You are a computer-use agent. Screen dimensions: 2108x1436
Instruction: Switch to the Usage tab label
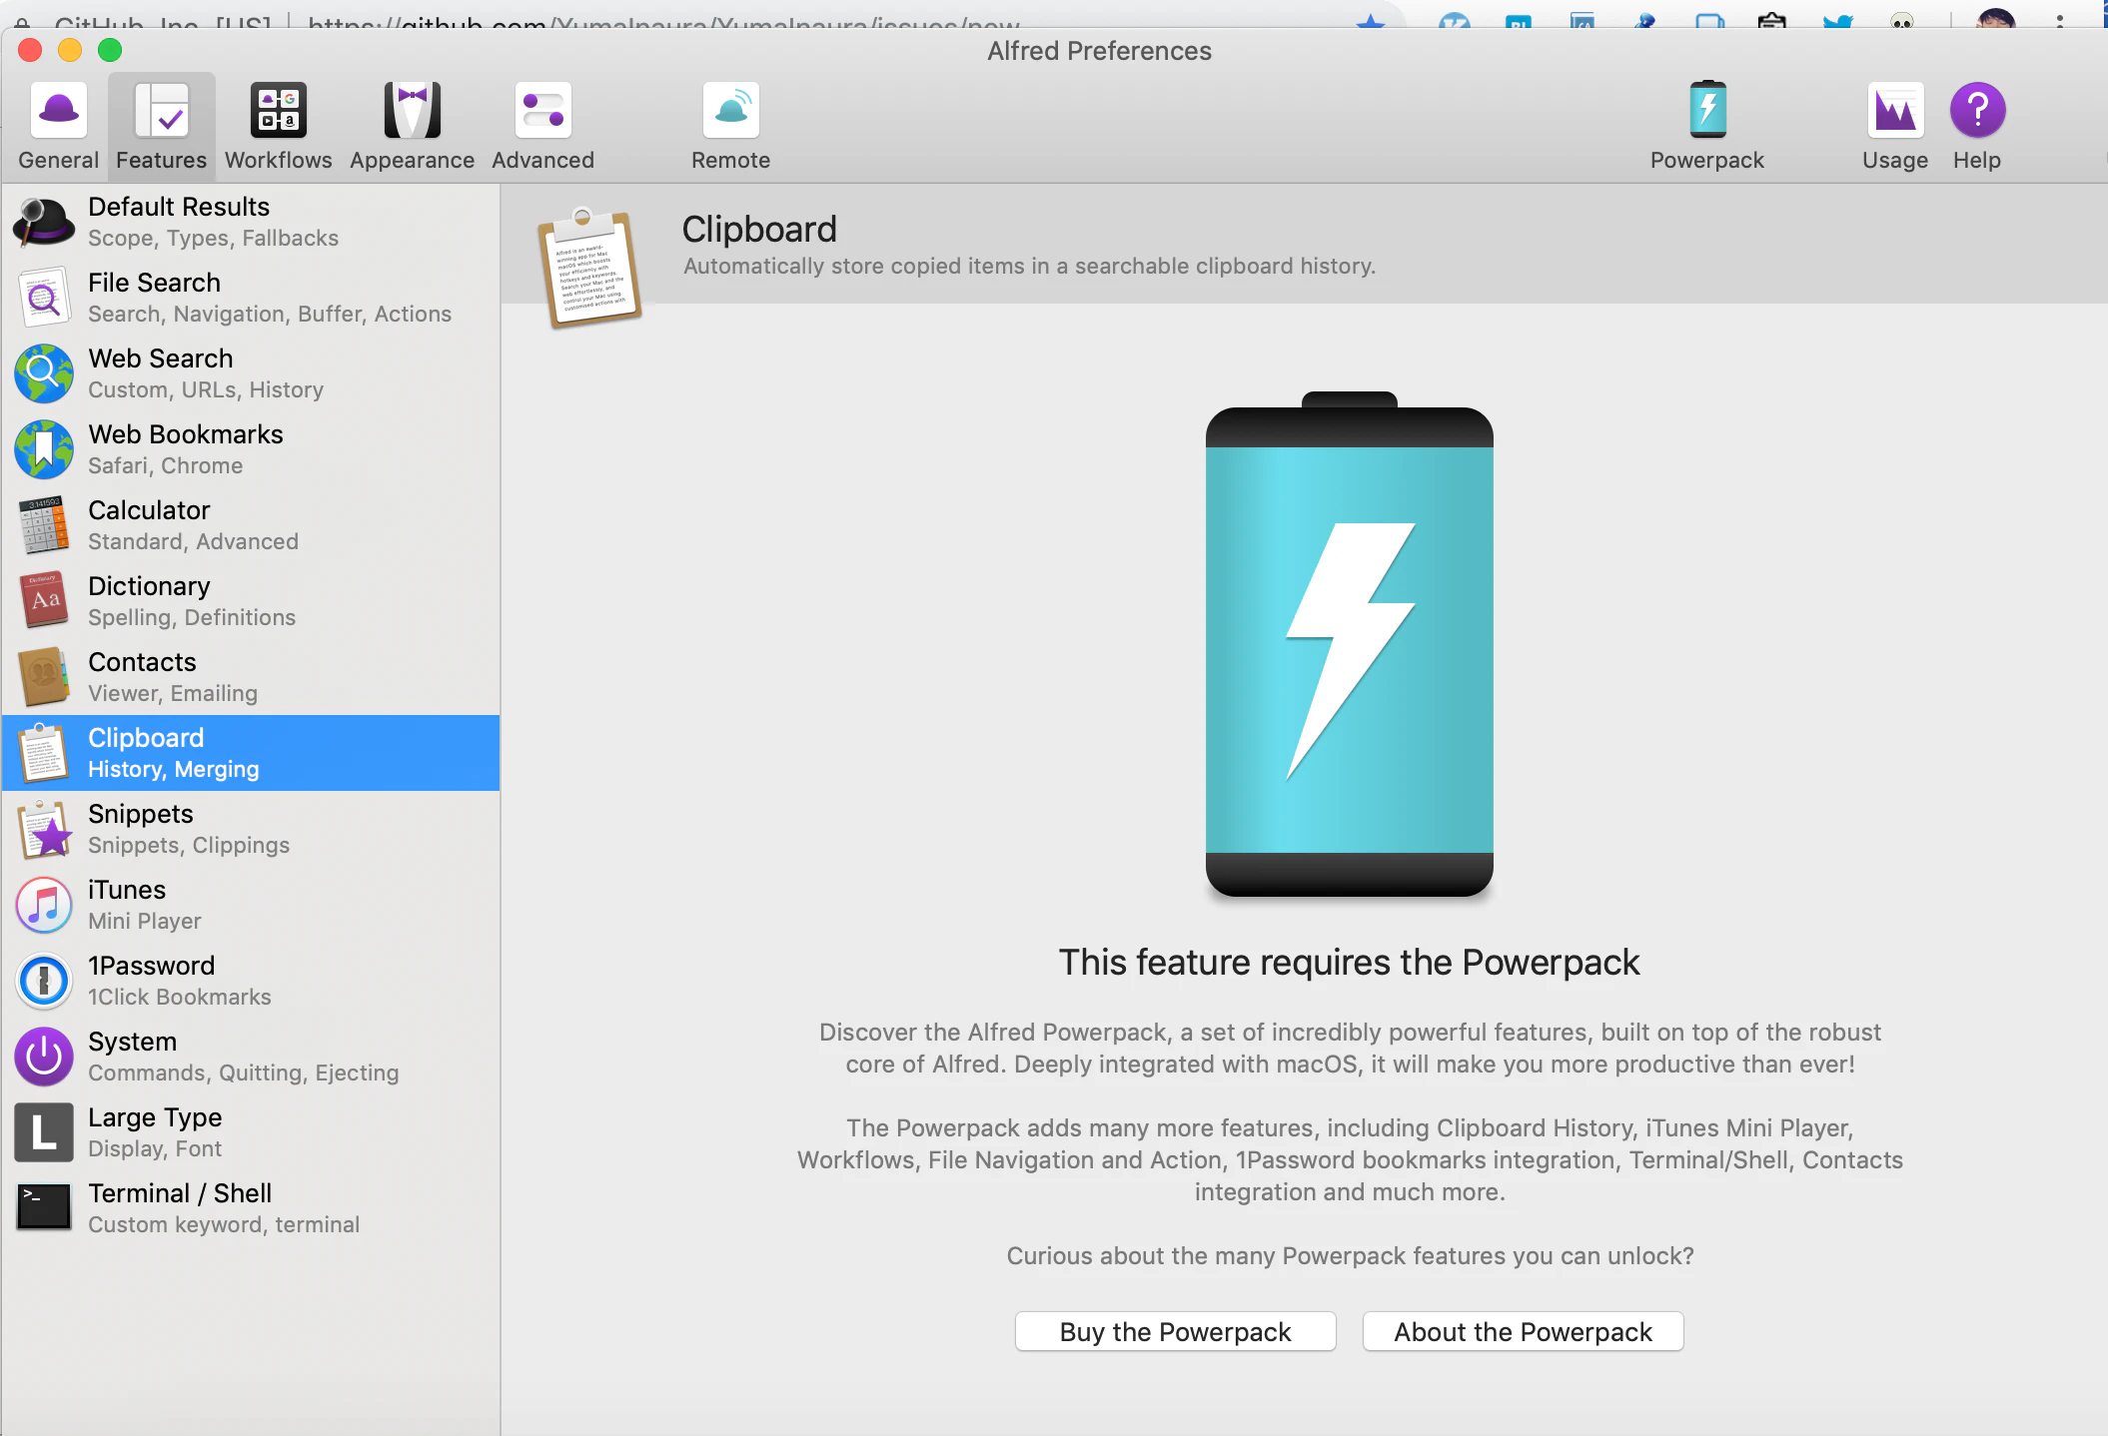1895,160
